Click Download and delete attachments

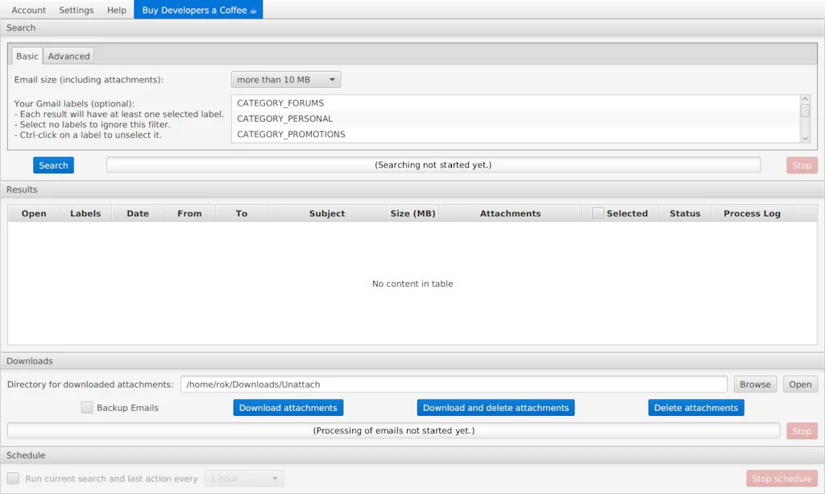coord(495,407)
